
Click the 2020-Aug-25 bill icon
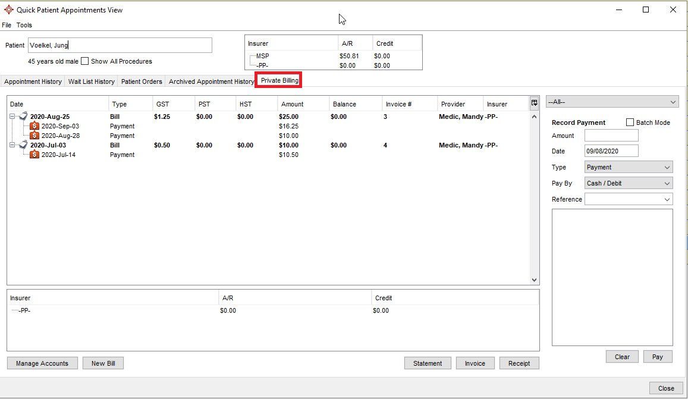tap(23, 117)
